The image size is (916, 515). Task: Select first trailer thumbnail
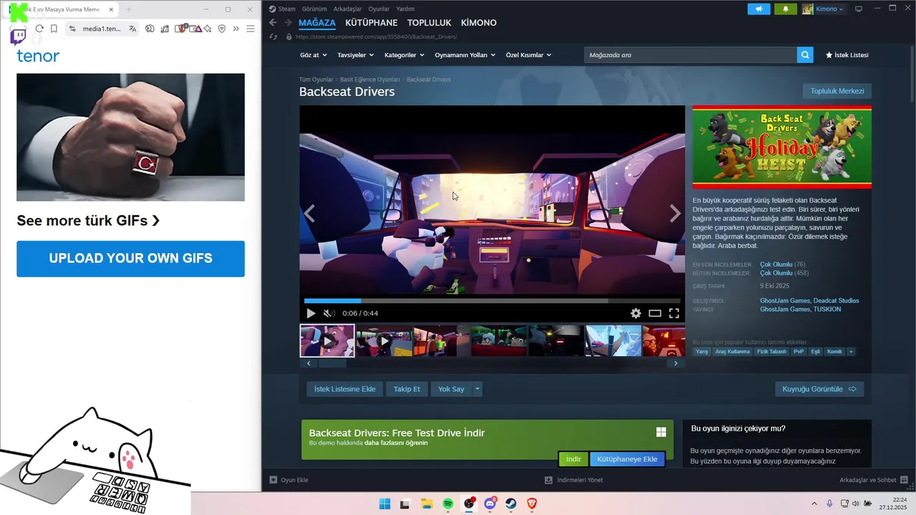pyautogui.click(x=327, y=341)
